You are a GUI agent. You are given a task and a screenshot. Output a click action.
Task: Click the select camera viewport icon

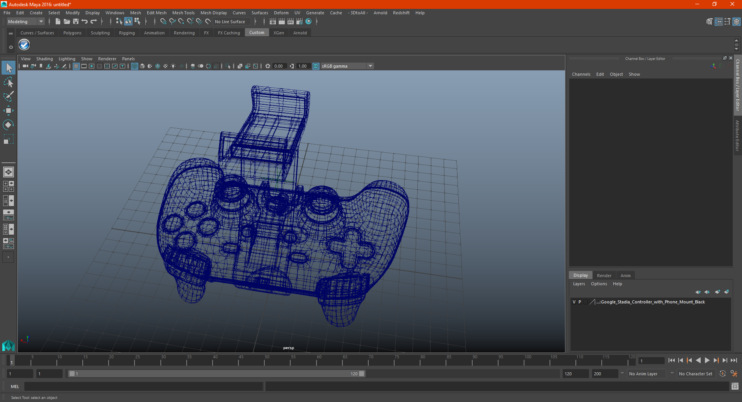(25, 66)
